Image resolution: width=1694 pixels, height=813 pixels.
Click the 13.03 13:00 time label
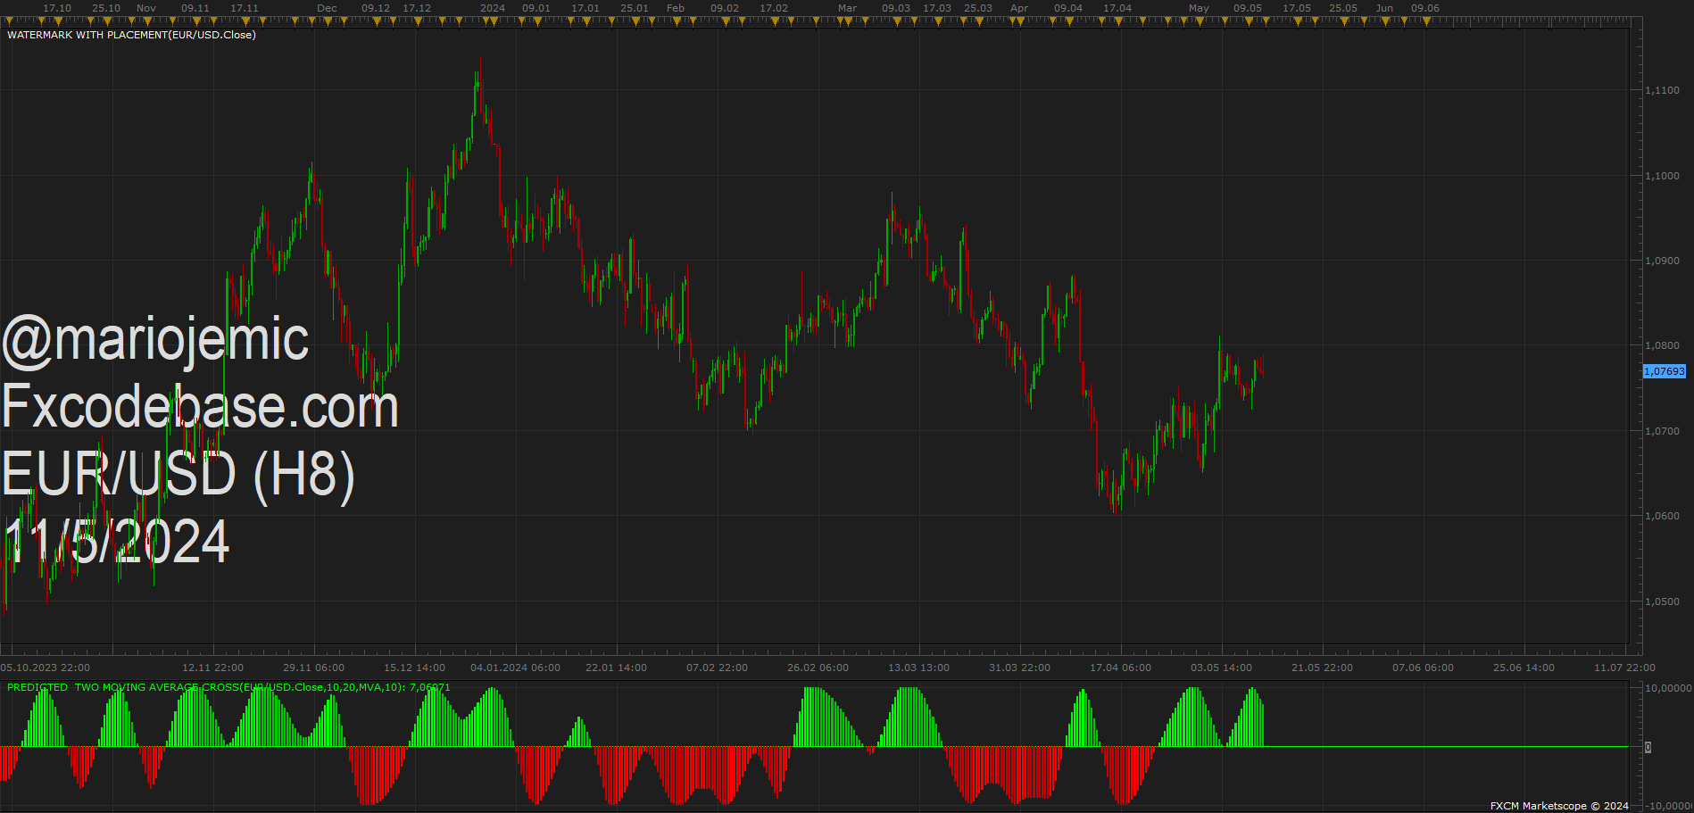[918, 668]
